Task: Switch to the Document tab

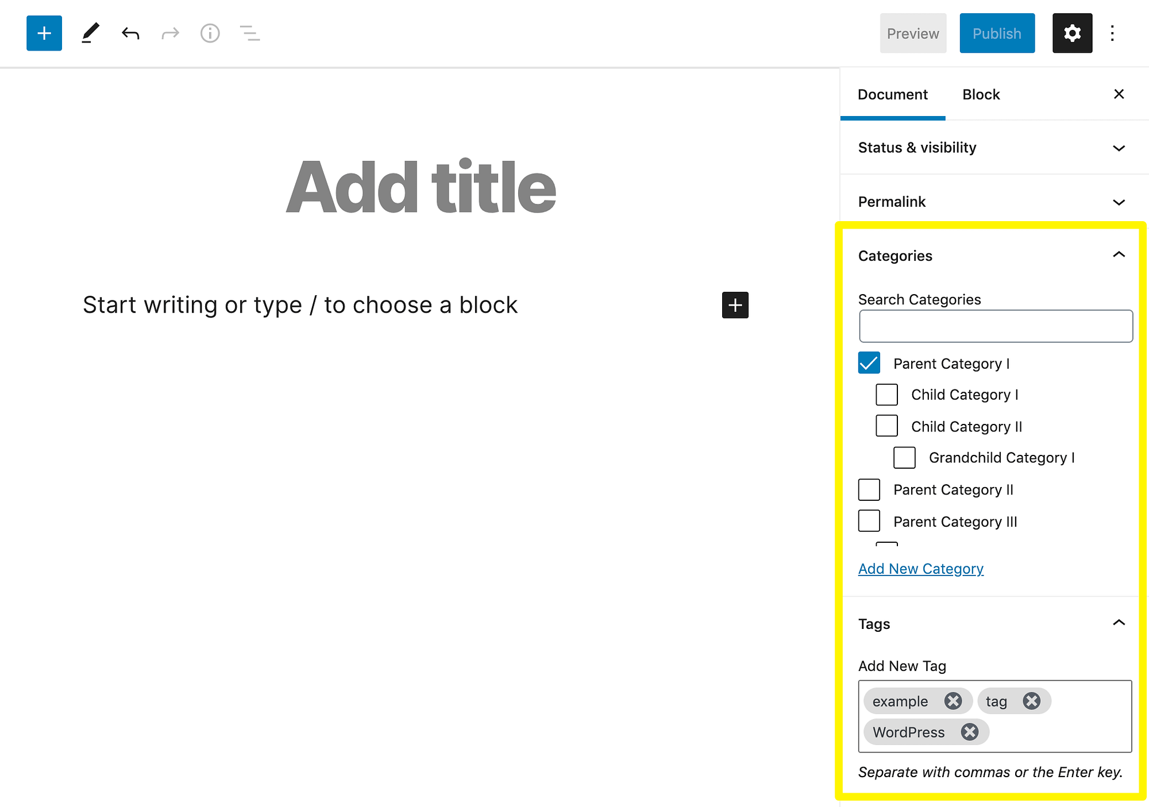Action: pyautogui.click(x=892, y=95)
